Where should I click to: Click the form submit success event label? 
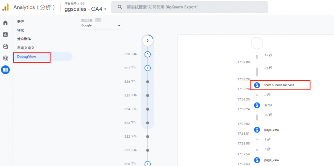(x=279, y=85)
